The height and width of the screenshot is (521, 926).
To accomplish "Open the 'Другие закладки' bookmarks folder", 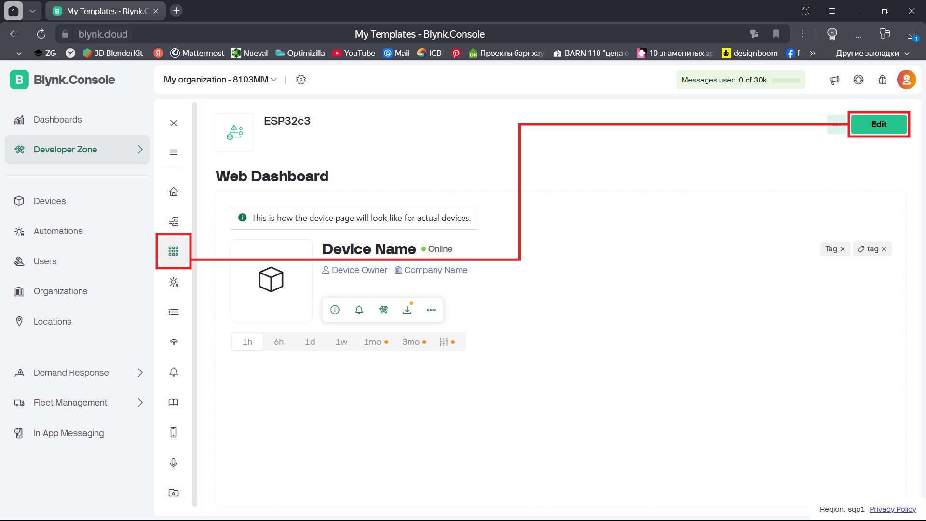I will click(872, 53).
